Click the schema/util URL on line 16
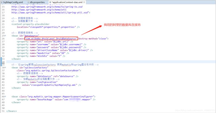 [39, 10]
